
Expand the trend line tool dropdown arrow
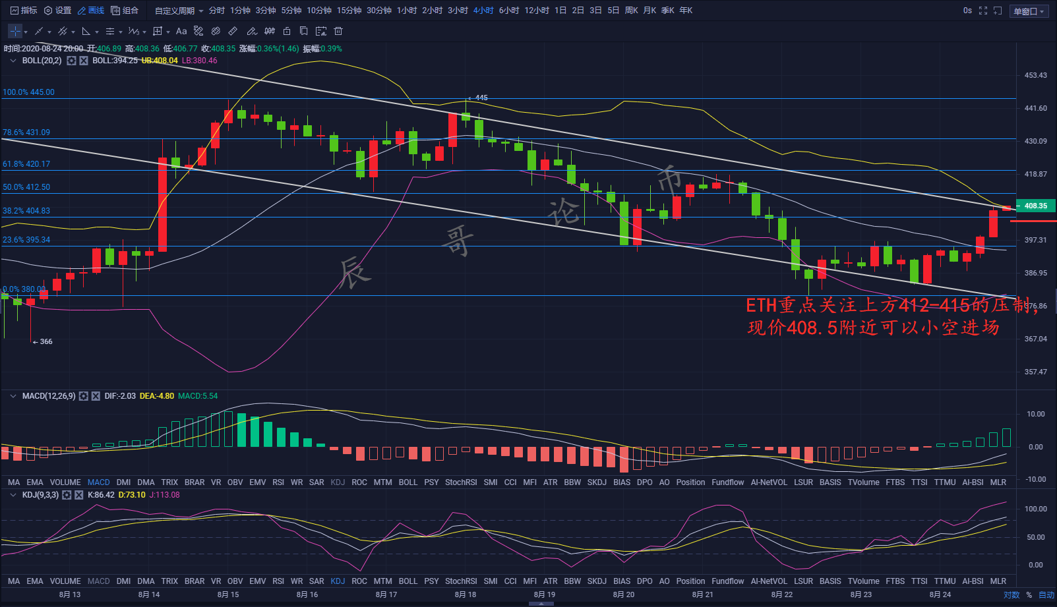(x=49, y=32)
